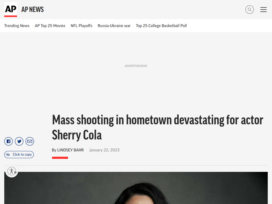Click the AP NEWS title text
The image size is (272, 204).
click(32, 10)
